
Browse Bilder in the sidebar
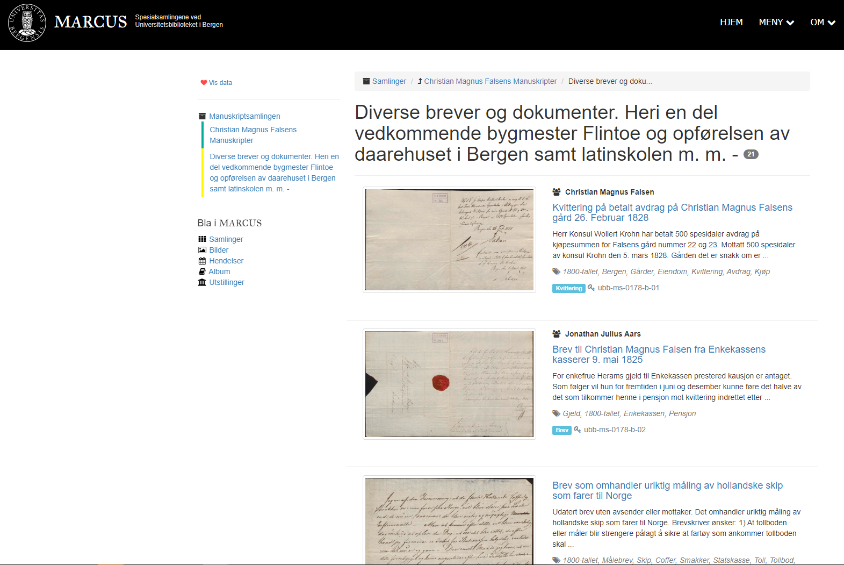pyautogui.click(x=219, y=250)
